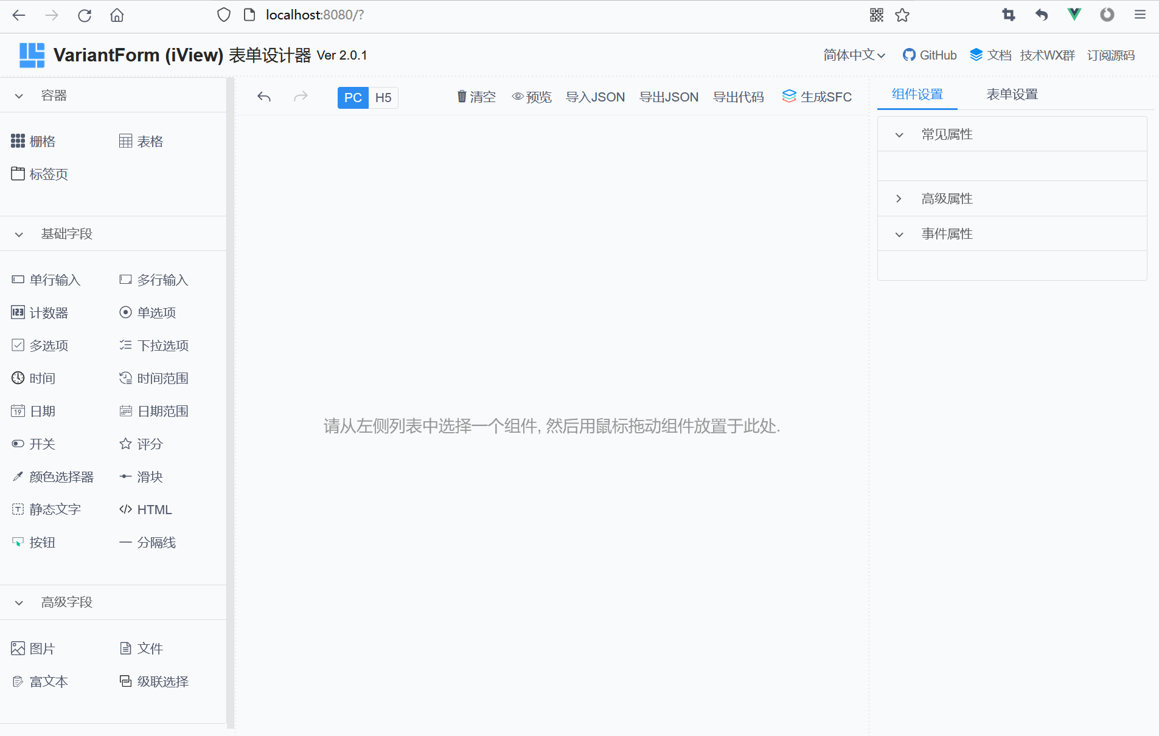Click the left panel vertical scrollbar
Viewport: 1159px width, 736px height.
[231, 402]
